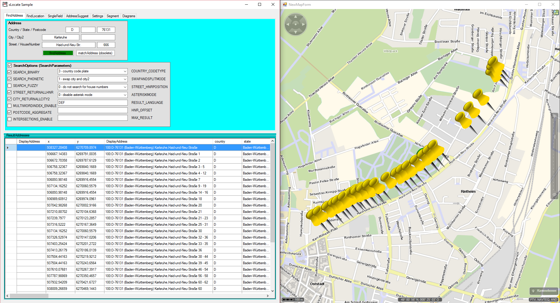Image resolution: width=560 pixels, height=303 pixels.
Task: Open the COUNTRY_CODETYPE dropdown
Action: [x=125, y=71]
